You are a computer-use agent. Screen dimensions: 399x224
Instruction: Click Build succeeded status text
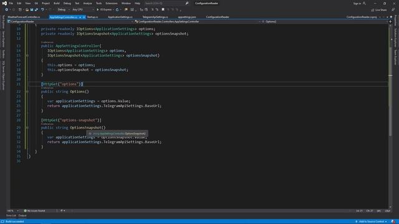click(15, 222)
